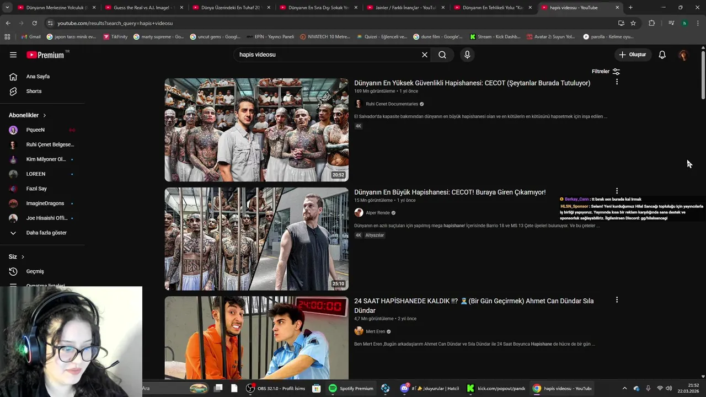Switch to Dünyanın Merkezine Yolculuk tab
Screen dimensions: 706x397
pyautogui.click(x=56, y=8)
